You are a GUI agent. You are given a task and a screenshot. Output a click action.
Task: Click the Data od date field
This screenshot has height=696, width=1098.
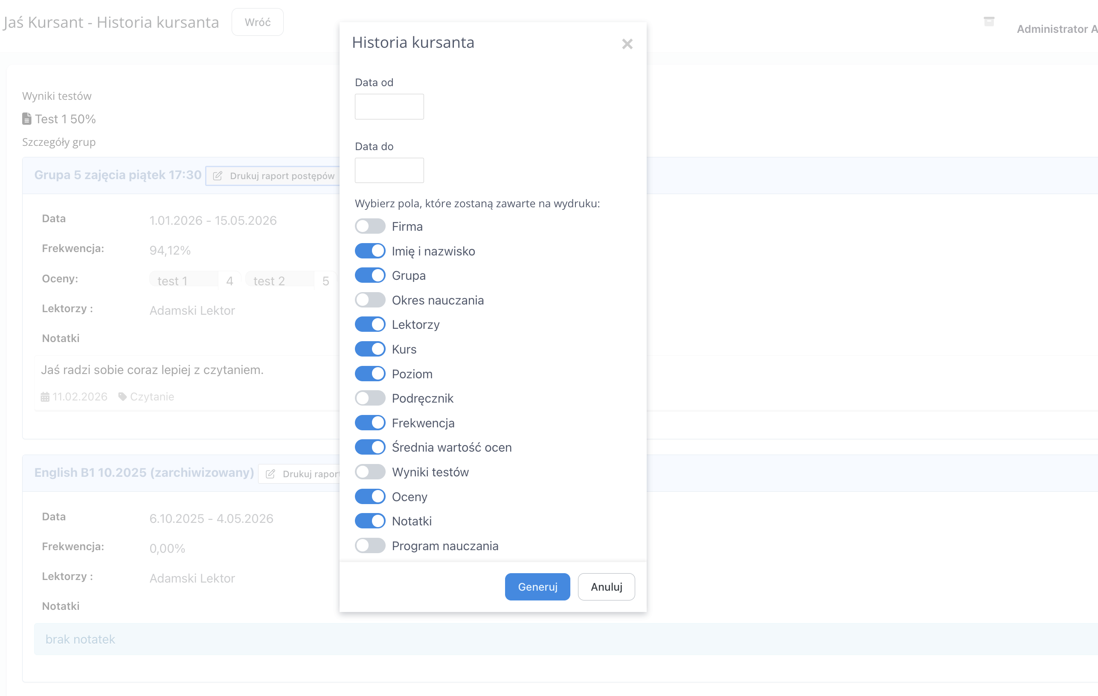(389, 107)
